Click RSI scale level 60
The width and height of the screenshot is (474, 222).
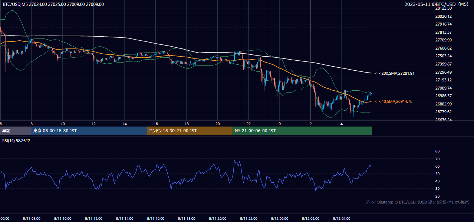click(437, 166)
